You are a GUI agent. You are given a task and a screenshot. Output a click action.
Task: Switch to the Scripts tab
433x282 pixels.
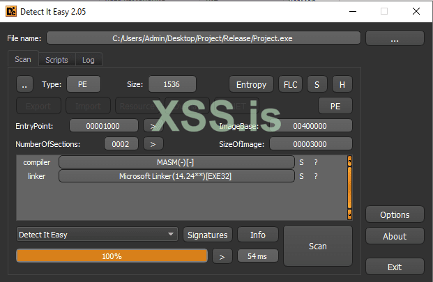click(56, 60)
